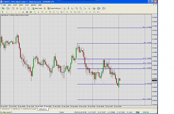174x114 pixels.
Task: Open the Window menu
Action: click(x=34, y=5)
